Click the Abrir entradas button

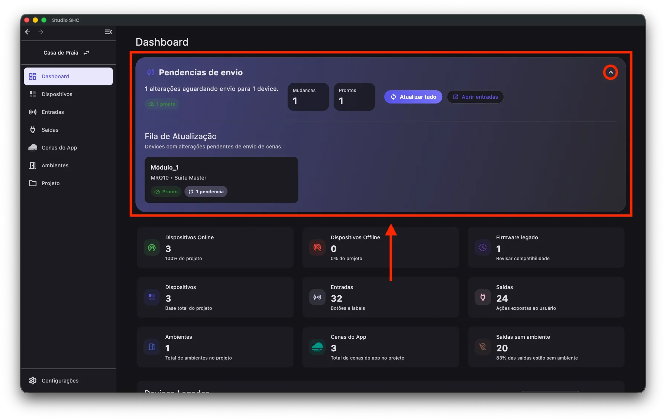(x=475, y=97)
